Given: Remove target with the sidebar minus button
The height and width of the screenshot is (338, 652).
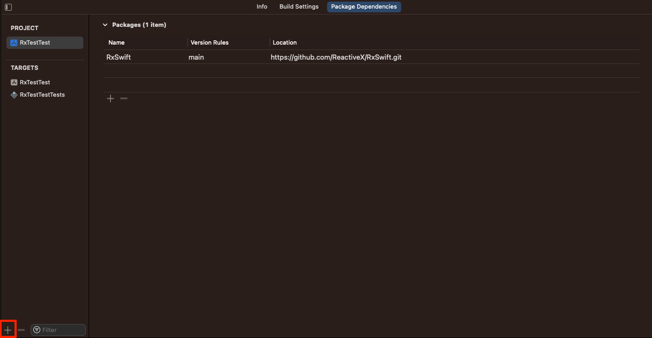Looking at the screenshot, I should tap(21, 329).
